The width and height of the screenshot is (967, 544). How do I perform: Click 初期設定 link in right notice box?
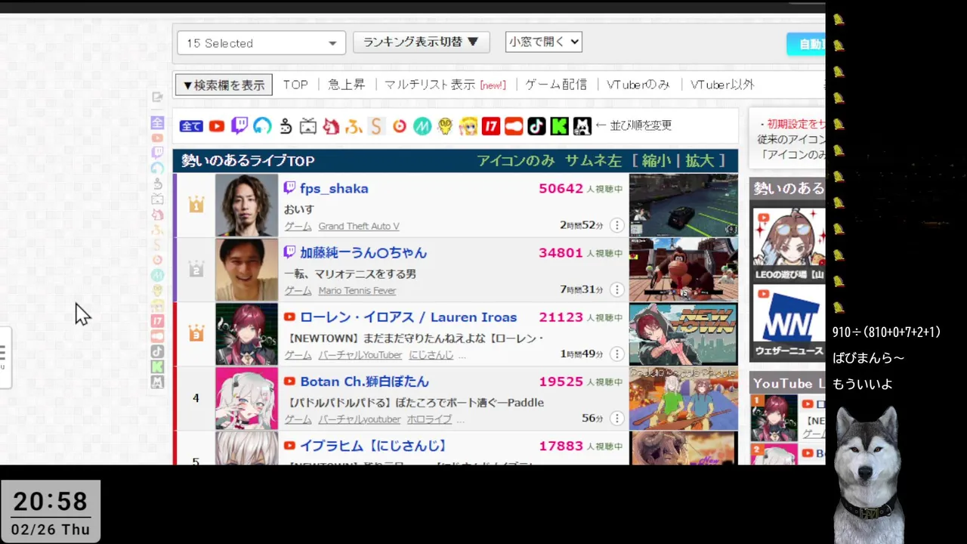796,124
